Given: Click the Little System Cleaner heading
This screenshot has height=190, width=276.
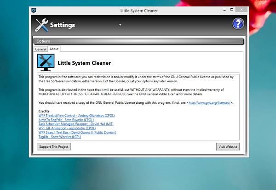Looking at the screenshot, I should point(84,63).
